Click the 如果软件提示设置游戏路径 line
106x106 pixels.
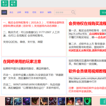coord(26,69)
